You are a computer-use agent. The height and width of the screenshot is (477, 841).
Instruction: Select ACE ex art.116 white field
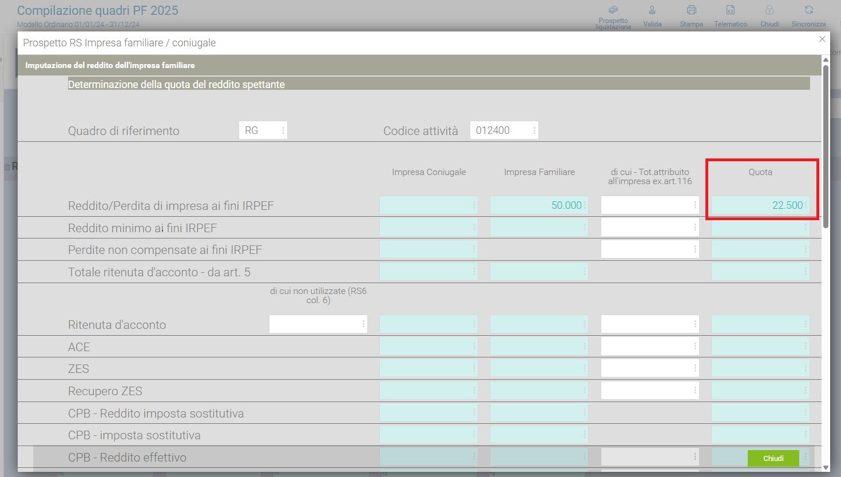(650, 347)
